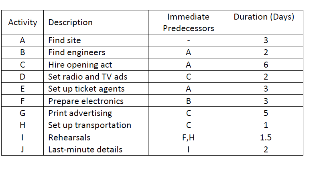Select the 1.5 duration cell
The width and height of the screenshot is (321, 180).
pyautogui.click(x=266, y=138)
